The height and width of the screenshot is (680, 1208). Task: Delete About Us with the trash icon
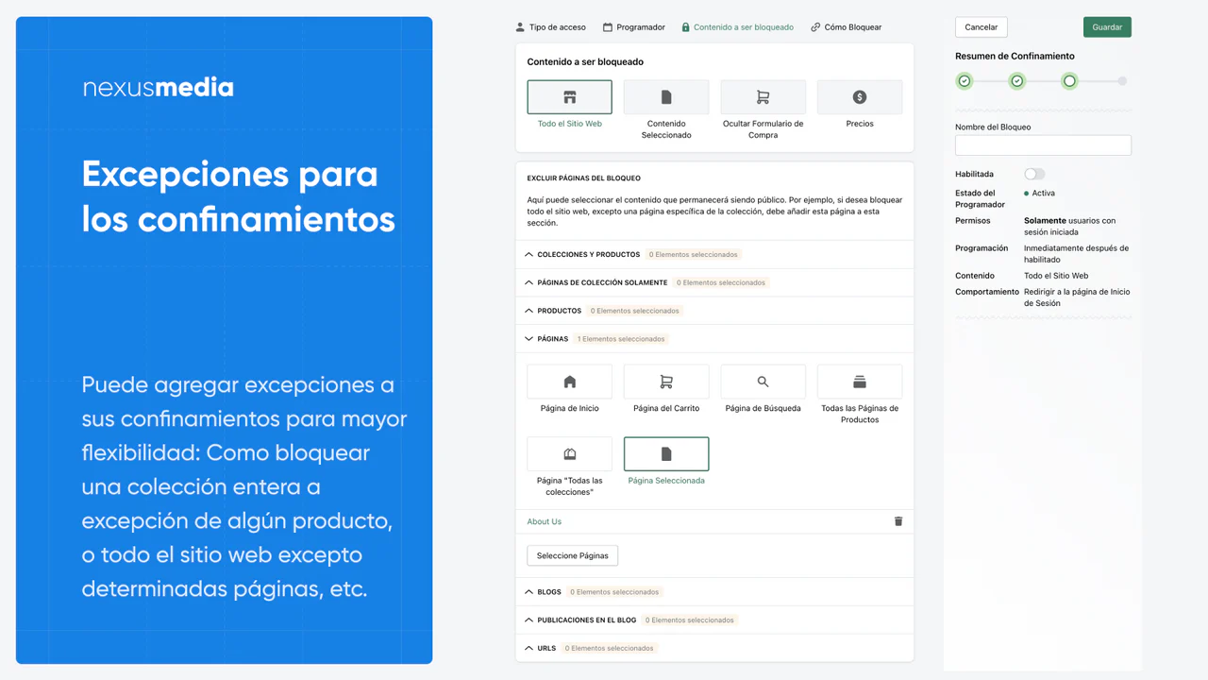[898, 521]
